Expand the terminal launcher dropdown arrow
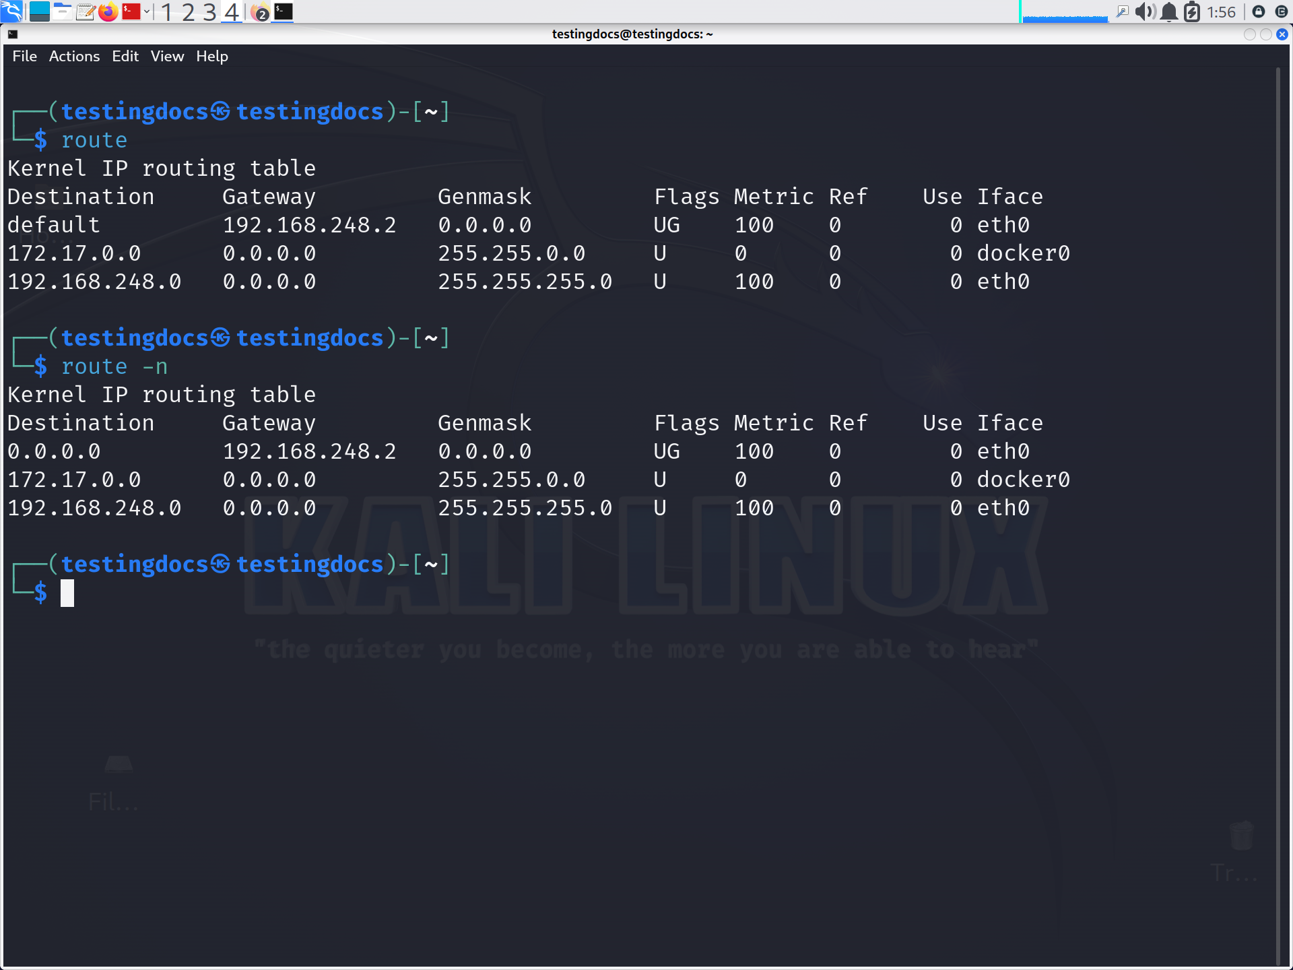The height and width of the screenshot is (970, 1293). [147, 11]
